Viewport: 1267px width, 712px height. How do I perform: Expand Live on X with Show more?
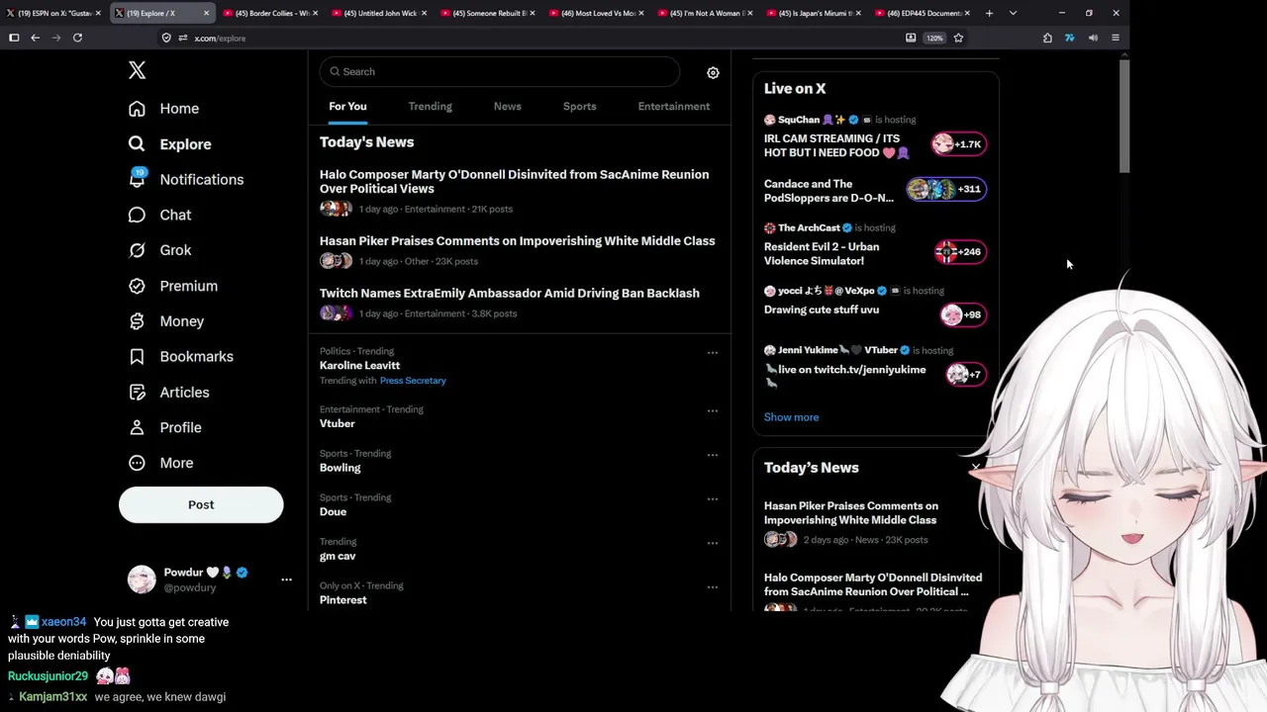pos(791,417)
